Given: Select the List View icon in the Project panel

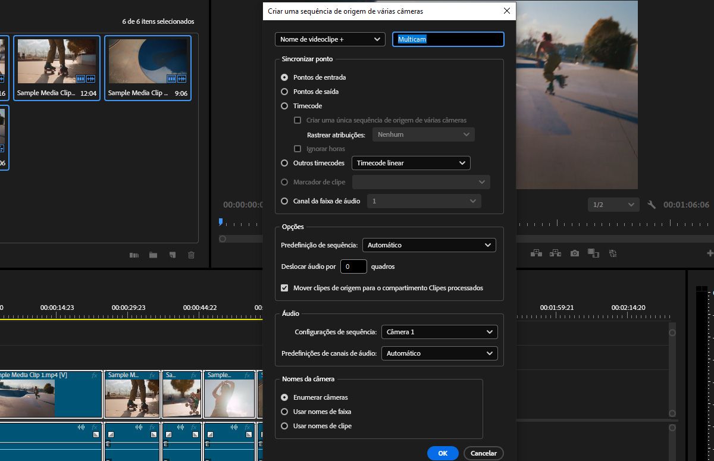Looking at the screenshot, I should click(134, 254).
